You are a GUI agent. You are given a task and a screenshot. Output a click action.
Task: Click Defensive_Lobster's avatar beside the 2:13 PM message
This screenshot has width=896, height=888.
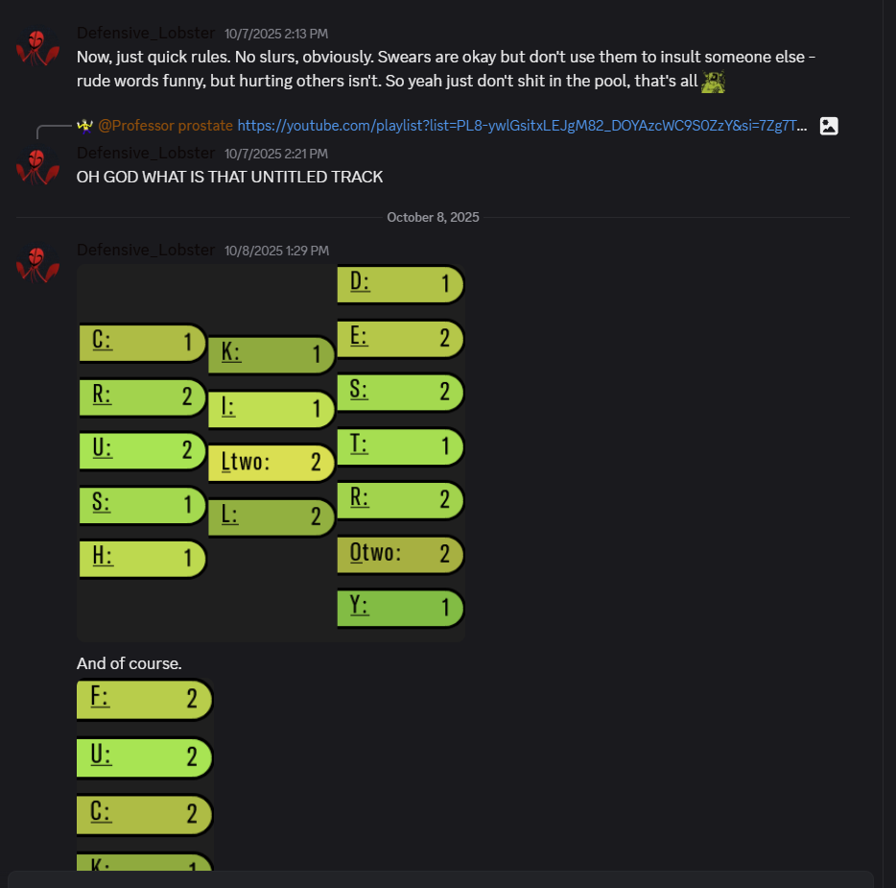pos(37,48)
